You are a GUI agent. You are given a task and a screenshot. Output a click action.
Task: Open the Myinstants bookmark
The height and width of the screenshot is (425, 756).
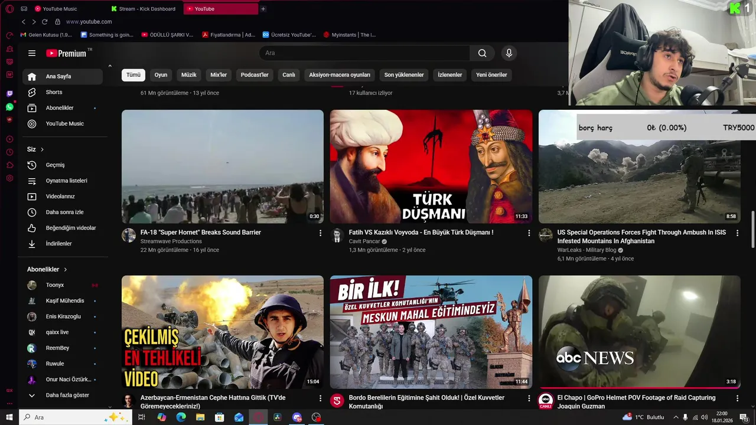[x=350, y=35]
